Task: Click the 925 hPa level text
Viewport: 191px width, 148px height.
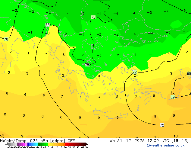Action: click(x=39, y=141)
